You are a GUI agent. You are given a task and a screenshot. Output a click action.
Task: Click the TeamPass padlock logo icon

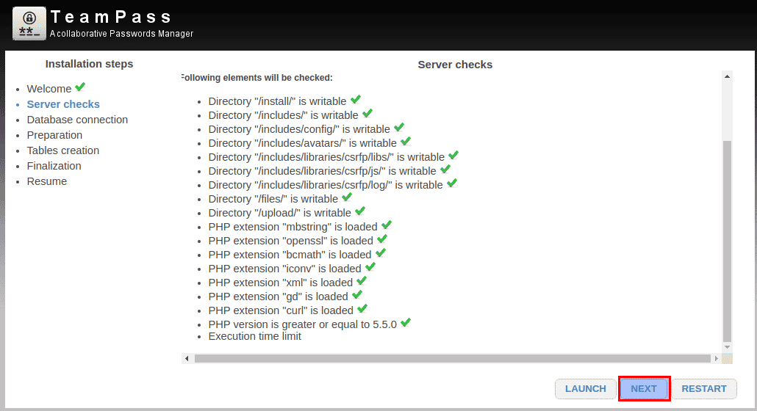click(29, 23)
